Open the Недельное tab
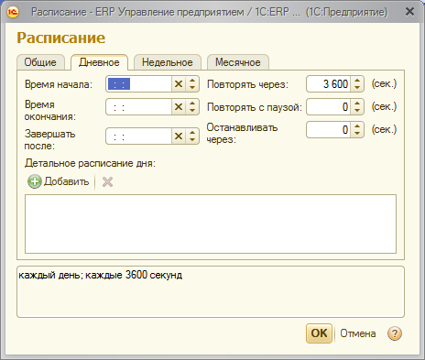 click(x=168, y=62)
